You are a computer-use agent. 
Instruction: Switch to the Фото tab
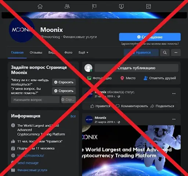point(68,53)
